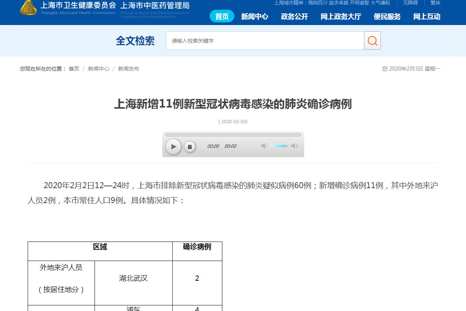Stop the audio playback
Screen dimensions: 466x311
pos(190,147)
